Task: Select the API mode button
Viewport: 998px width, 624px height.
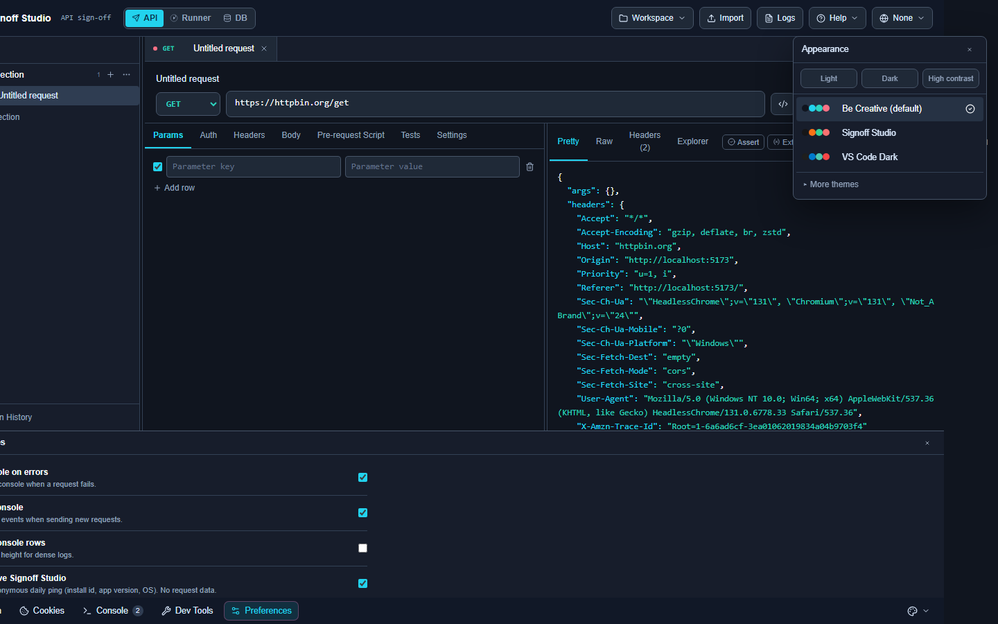Action: point(145,18)
